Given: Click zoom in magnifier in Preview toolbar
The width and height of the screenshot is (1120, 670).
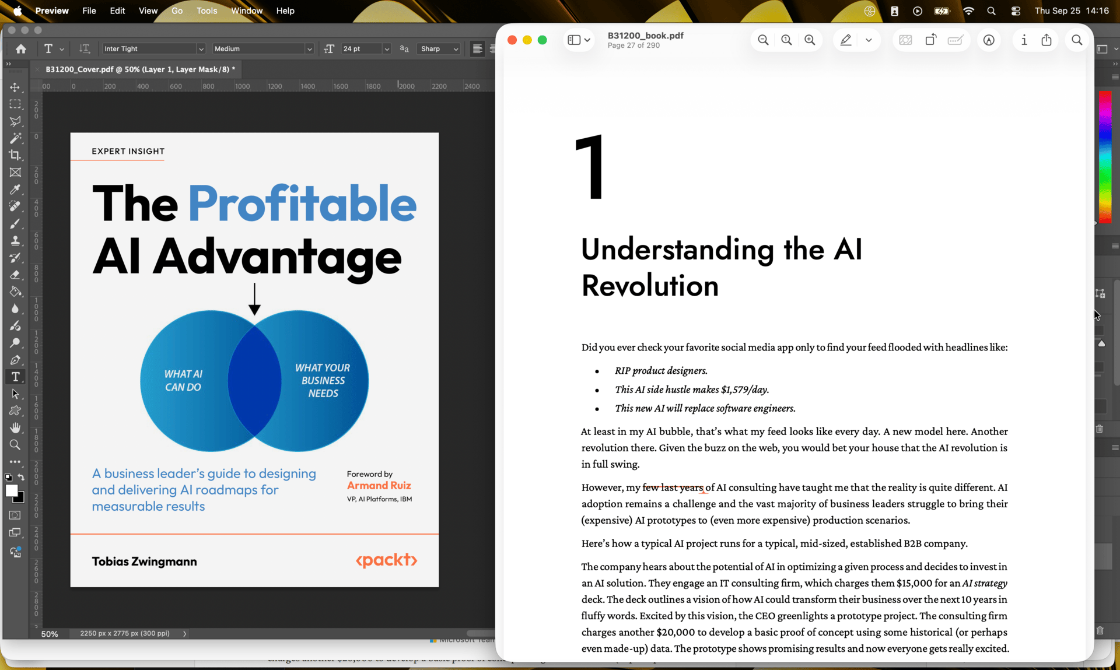Looking at the screenshot, I should pyautogui.click(x=810, y=40).
